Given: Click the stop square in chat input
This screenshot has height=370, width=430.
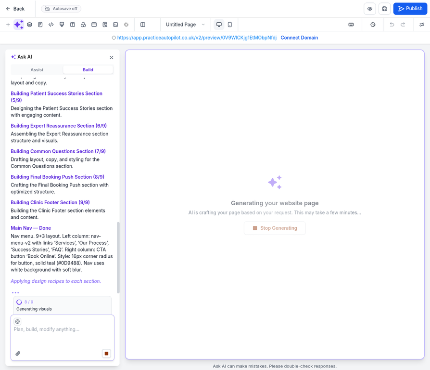Looking at the screenshot, I should point(106,354).
